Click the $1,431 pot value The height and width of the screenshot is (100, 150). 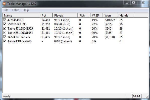(x=46, y=29)
